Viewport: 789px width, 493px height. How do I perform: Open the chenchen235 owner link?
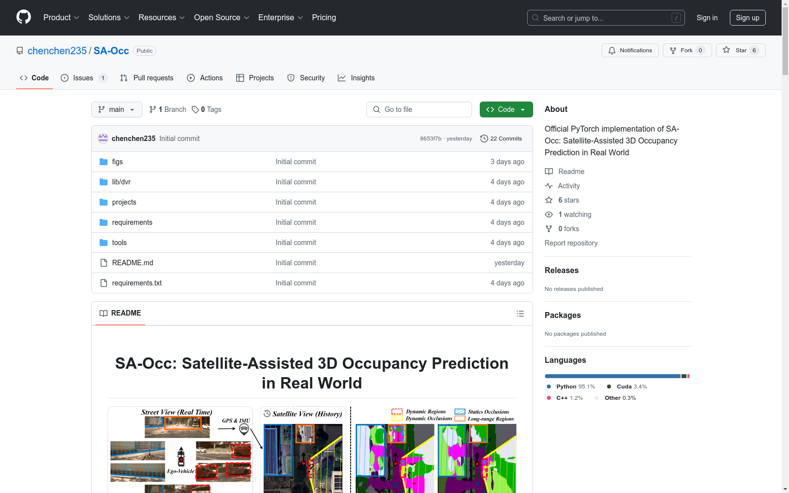coord(57,51)
